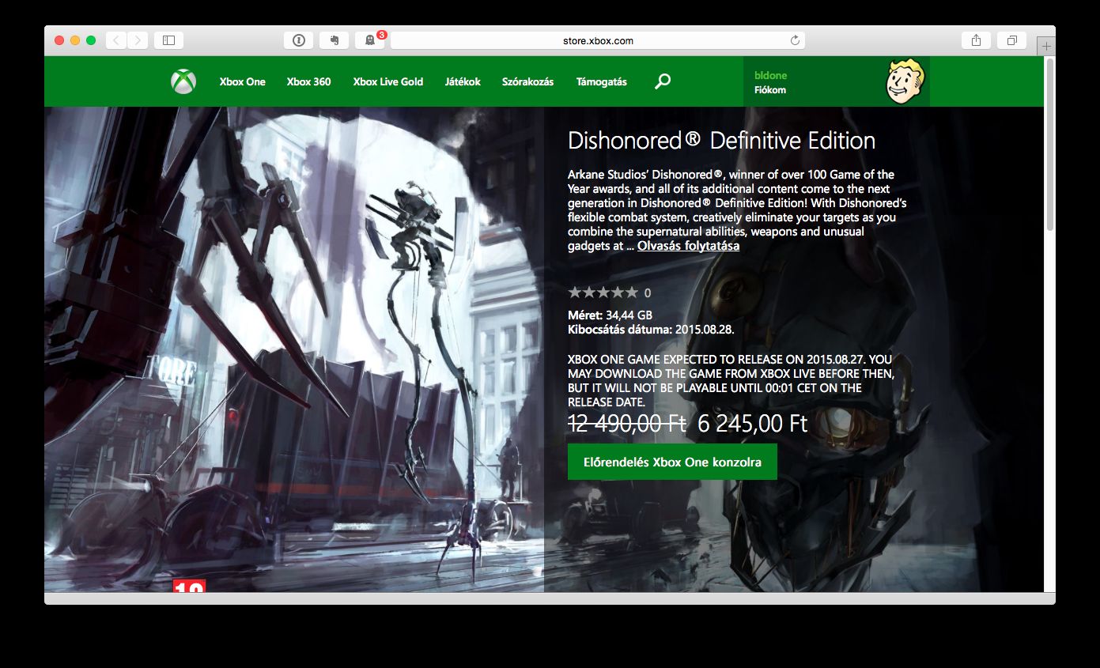This screenshot has height=668, width=1100.
Task: Open the Szórakozás menu
Action: coord(527,81)
